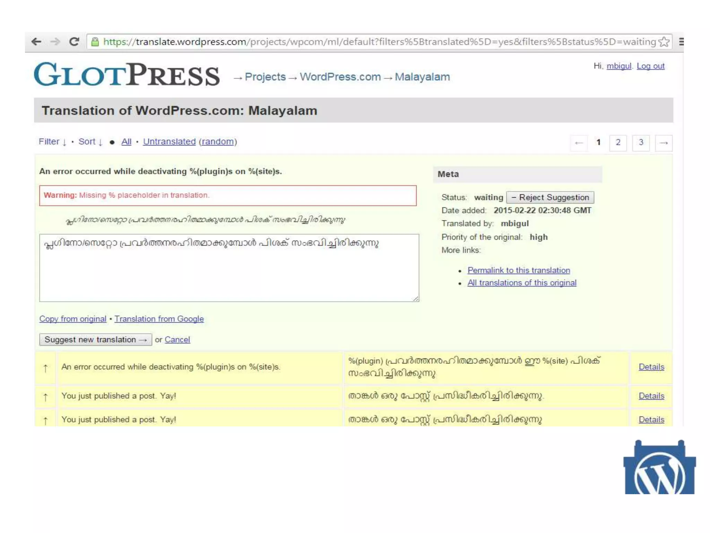The height and width of the screenshot is (533, 710).
Task: Open Permalink to this translation
Action: click(x=519, y=270)
